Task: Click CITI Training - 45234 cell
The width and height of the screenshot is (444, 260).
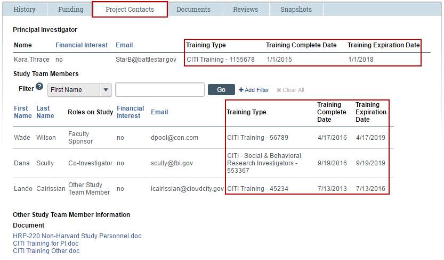Action: pos(257,189)
